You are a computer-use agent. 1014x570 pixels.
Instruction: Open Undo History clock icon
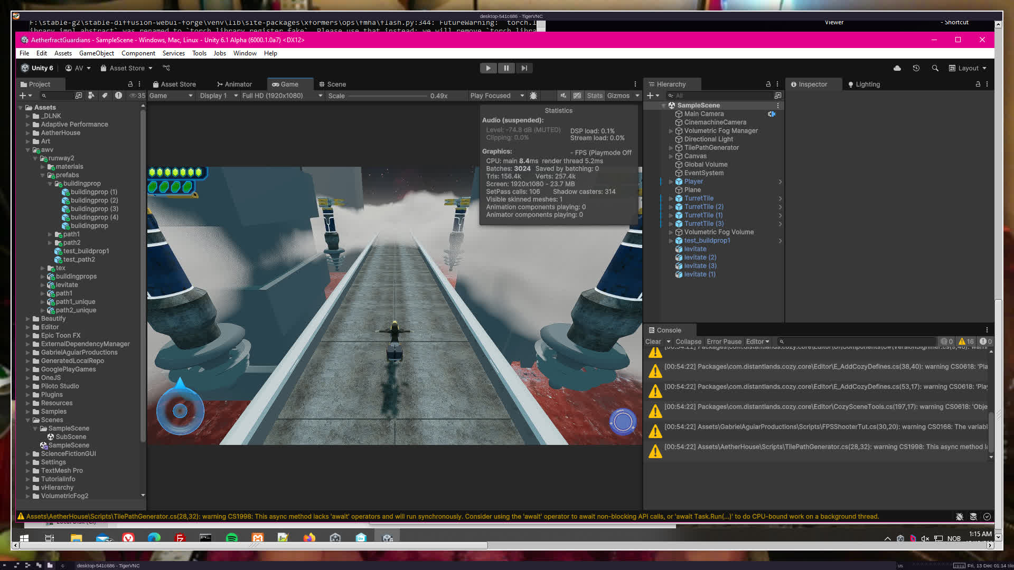[916, 68]
